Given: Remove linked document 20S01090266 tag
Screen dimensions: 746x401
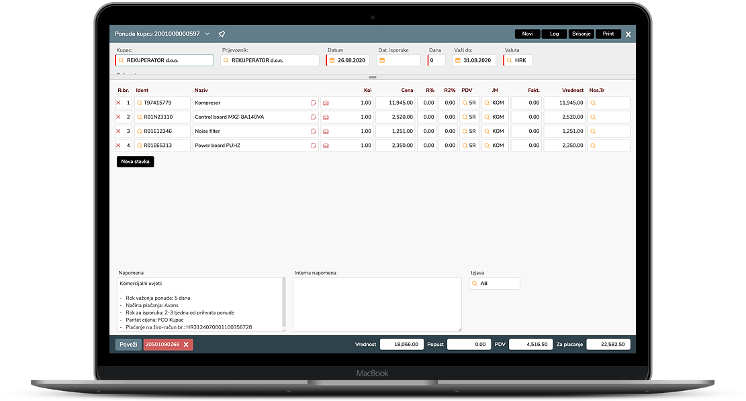Looking at the screenshot, I should point(186,345).
